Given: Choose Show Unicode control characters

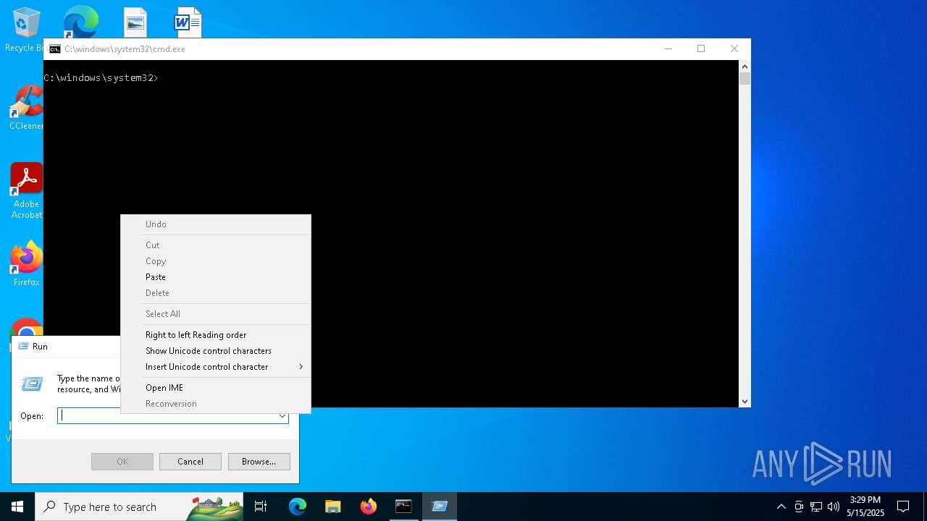Looking at the screenshot, I should click(x=216, y=351).
